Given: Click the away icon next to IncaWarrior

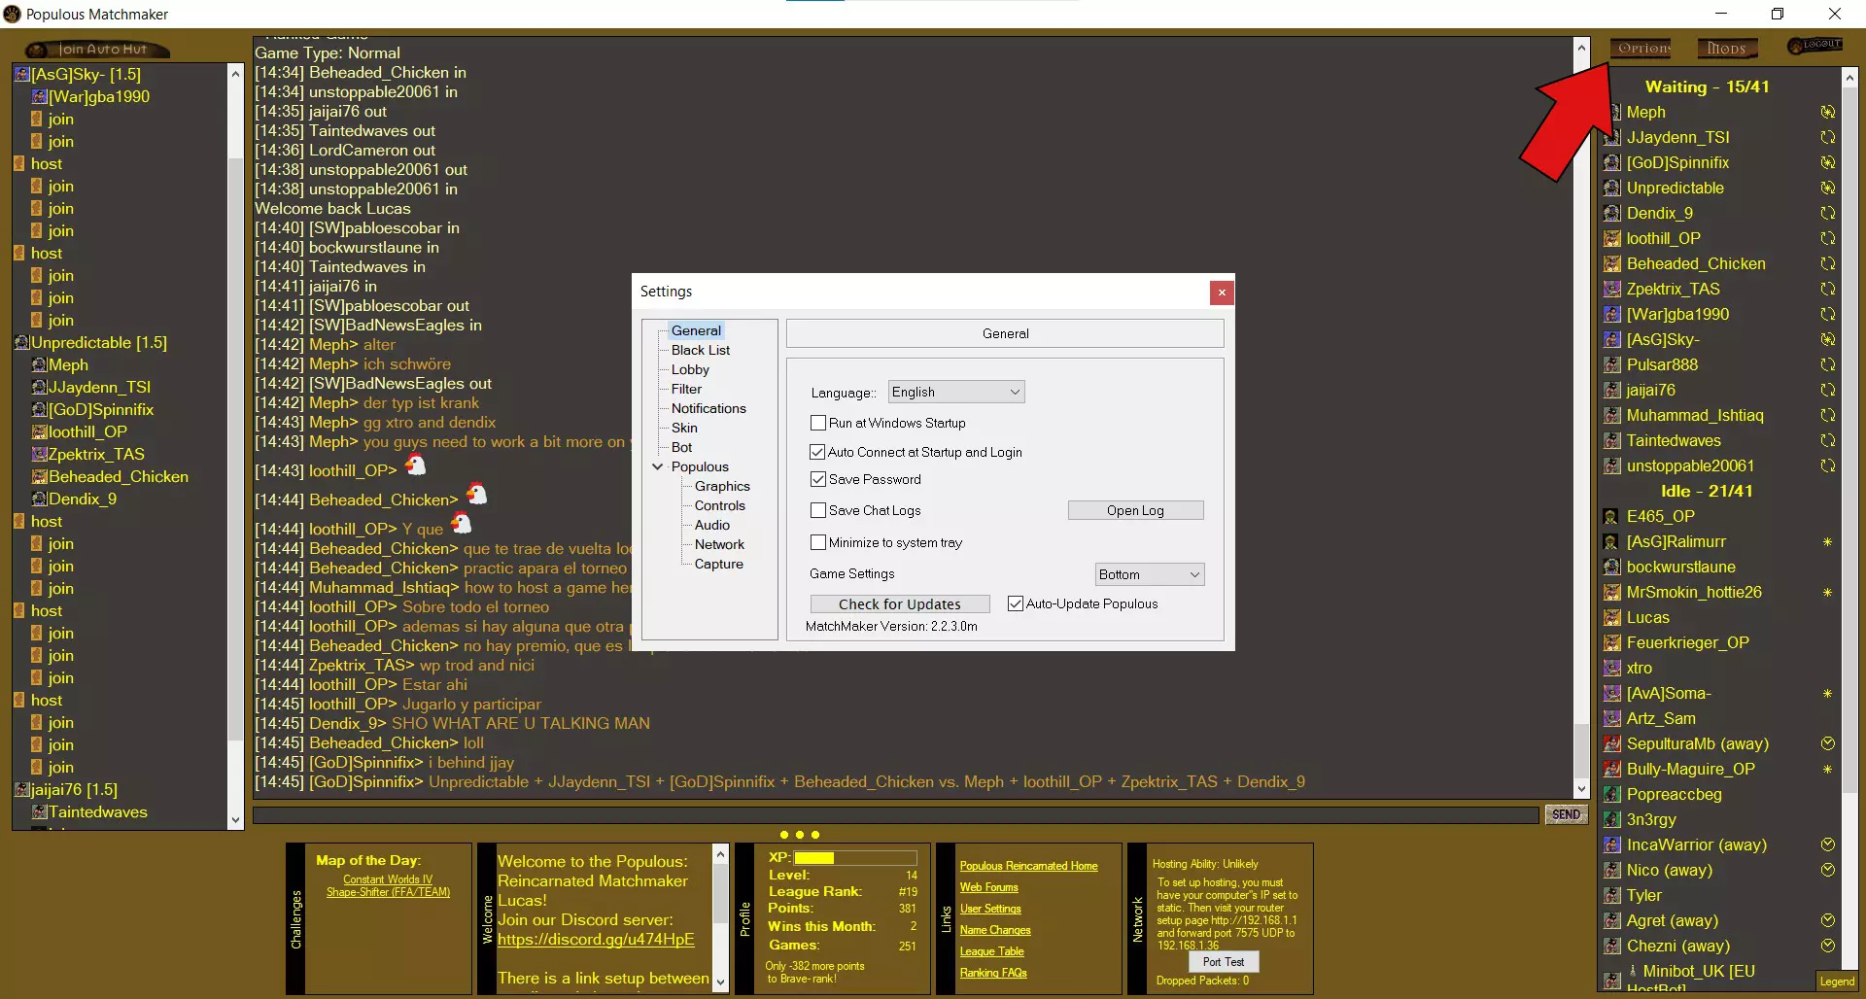Looking at the screenshot, I should [1828, 844].
